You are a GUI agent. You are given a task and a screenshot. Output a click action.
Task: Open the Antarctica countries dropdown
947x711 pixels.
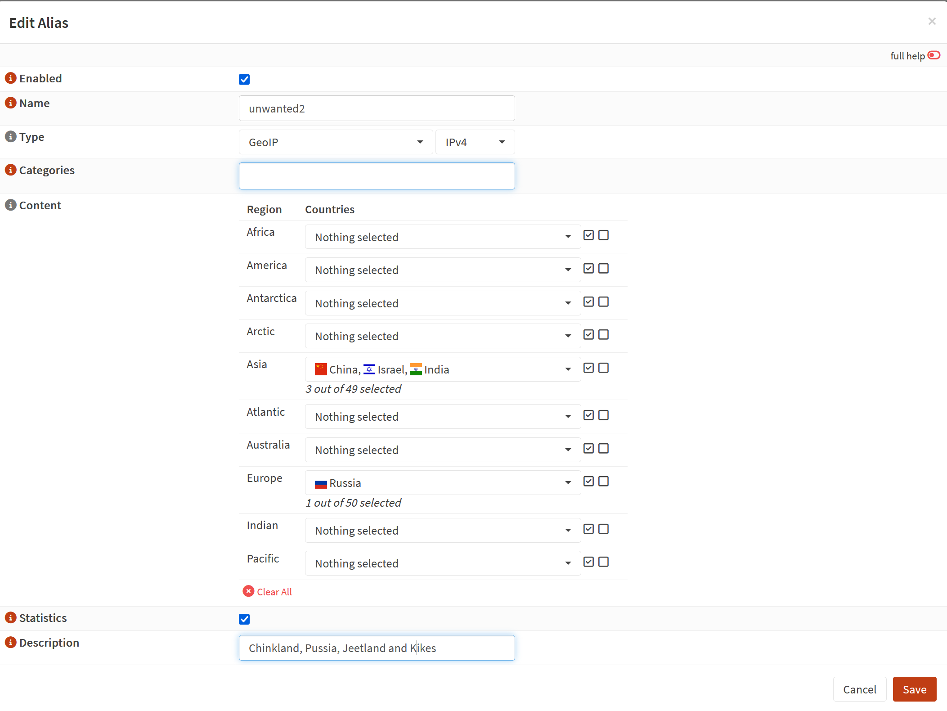click(x=443, y=303)
